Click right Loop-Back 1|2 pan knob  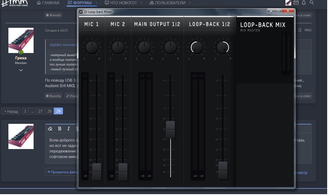pos(223,47)
